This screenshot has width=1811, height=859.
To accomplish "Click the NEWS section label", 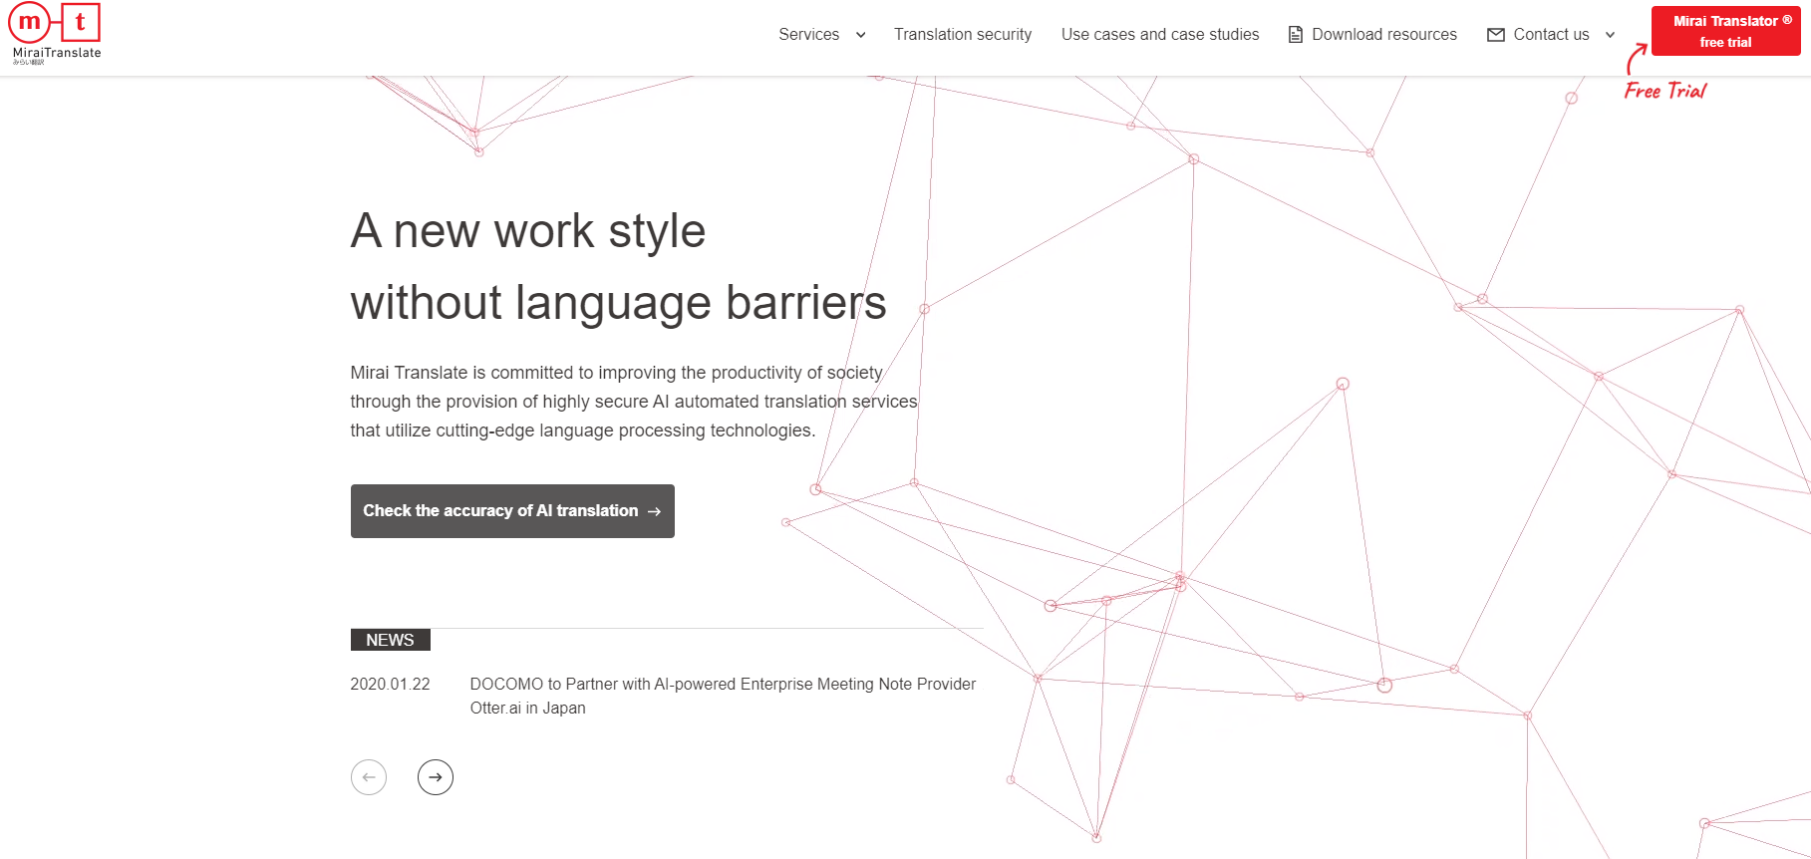I will [x=390, y=640].
